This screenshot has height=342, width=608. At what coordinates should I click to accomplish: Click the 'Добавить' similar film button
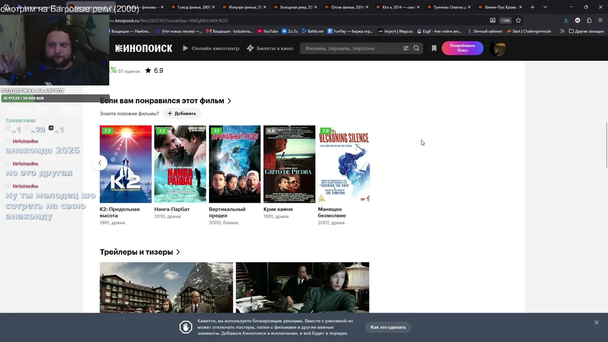(181, 114)
